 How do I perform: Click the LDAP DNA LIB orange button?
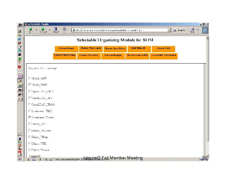coord(139,49)
